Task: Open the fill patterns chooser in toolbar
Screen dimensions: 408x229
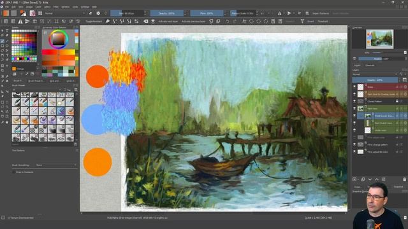Action: (x=14, y=13)
